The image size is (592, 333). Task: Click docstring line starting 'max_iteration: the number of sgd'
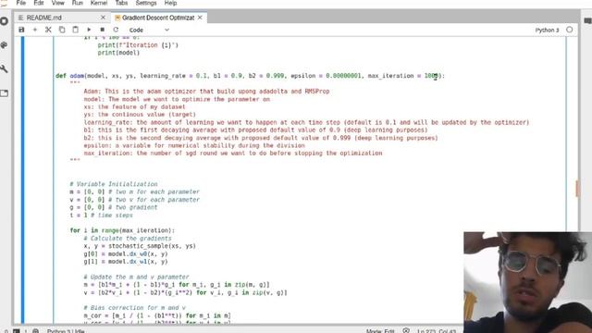(233, 154)
